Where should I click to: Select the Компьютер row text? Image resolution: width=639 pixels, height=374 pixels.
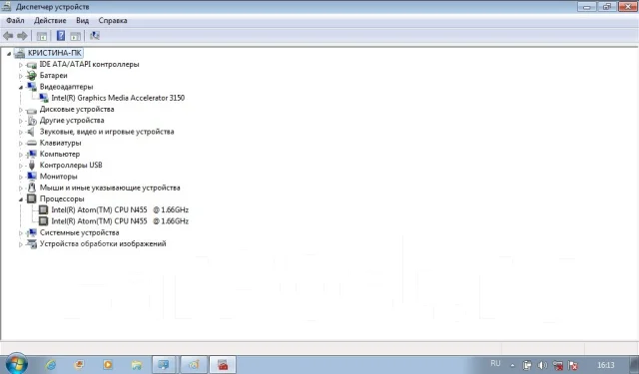[60, 154]
